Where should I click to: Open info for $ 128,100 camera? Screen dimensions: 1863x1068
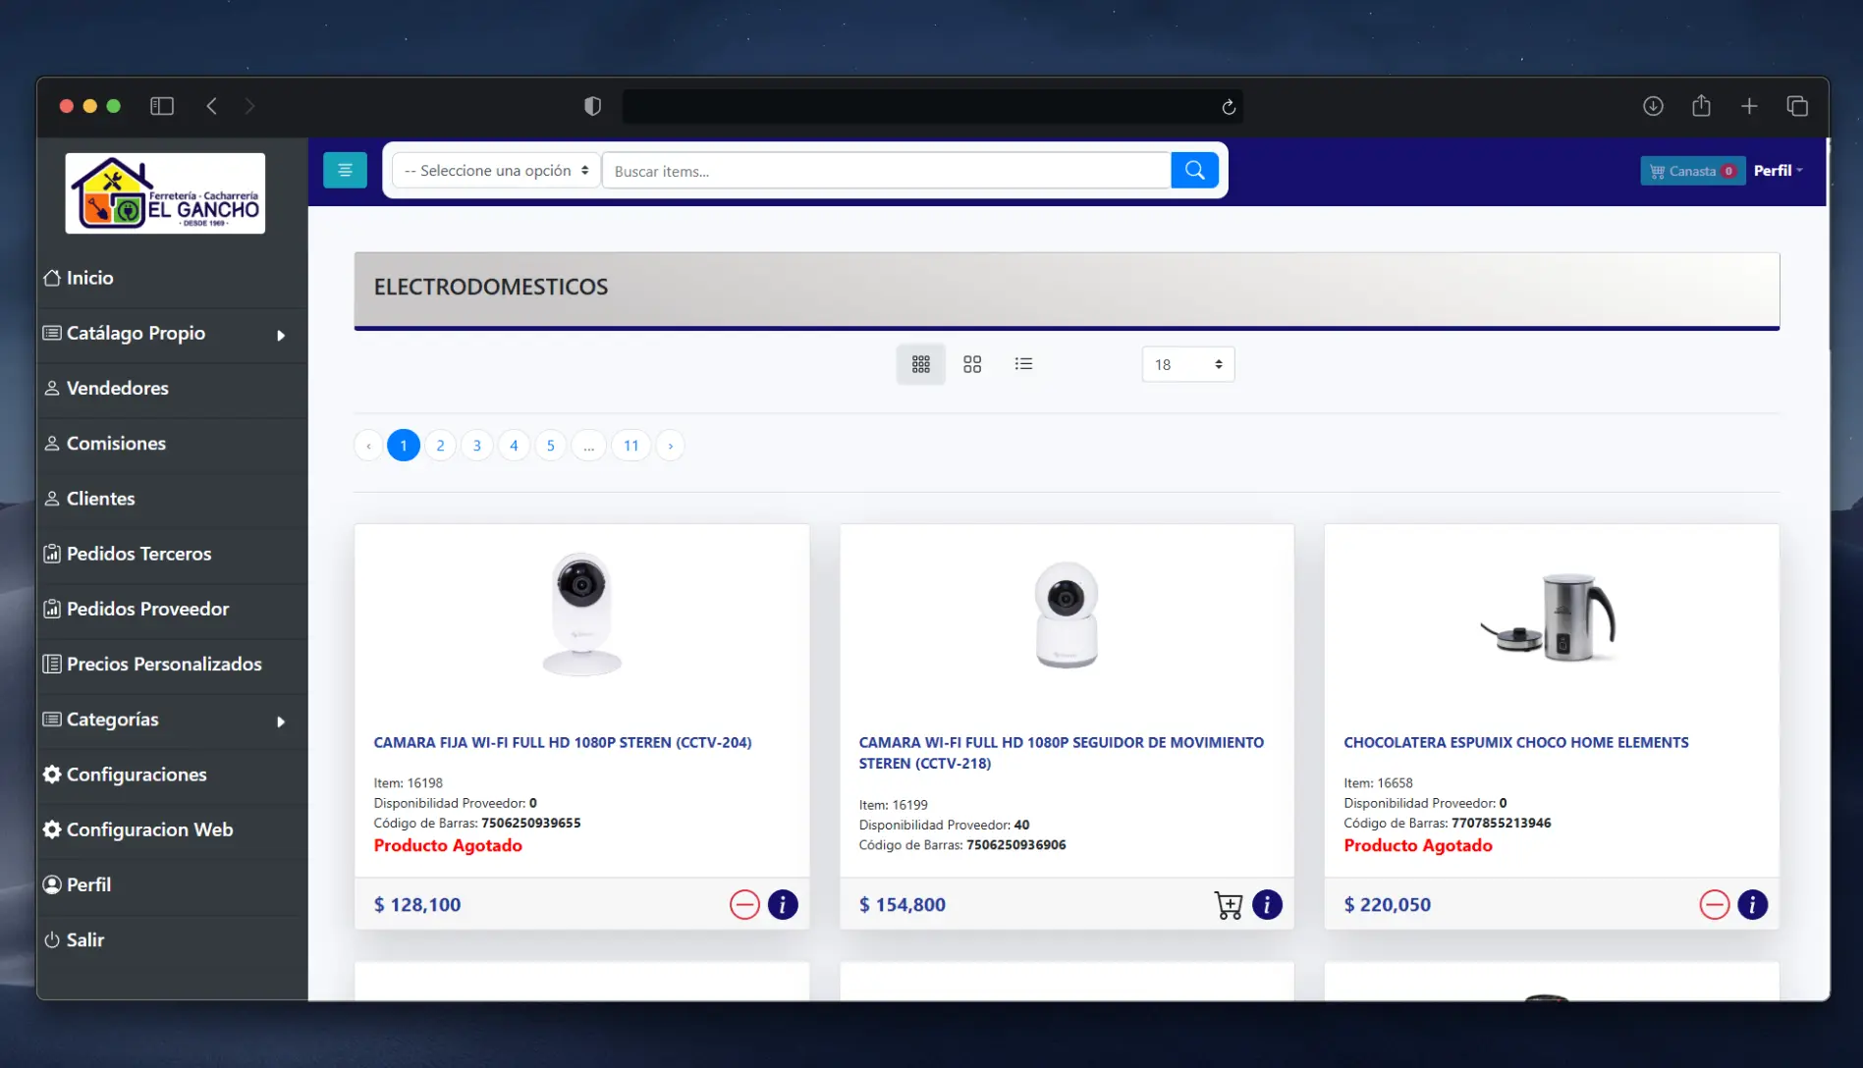[x=783, y=904]
